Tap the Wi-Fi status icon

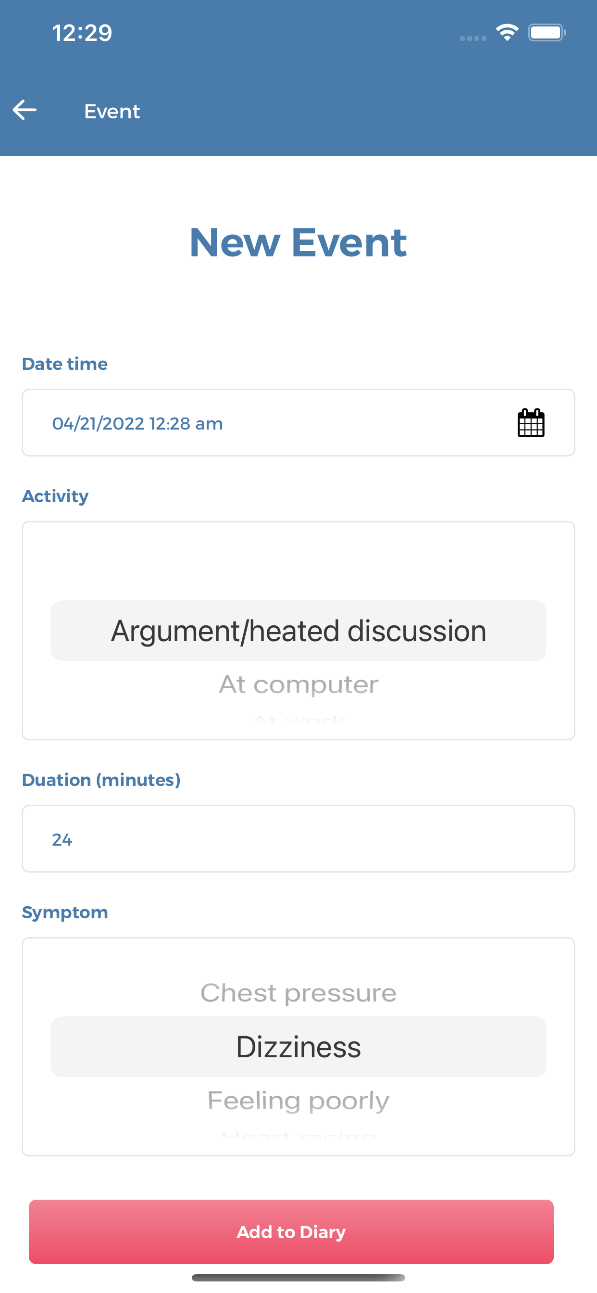(x=507, y=33)
